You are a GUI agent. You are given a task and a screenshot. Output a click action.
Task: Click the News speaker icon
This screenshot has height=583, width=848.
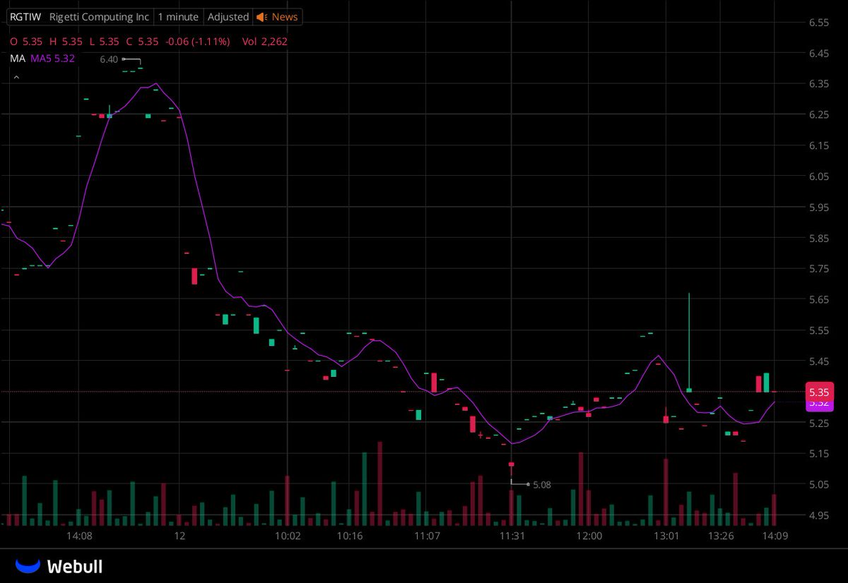261,16
